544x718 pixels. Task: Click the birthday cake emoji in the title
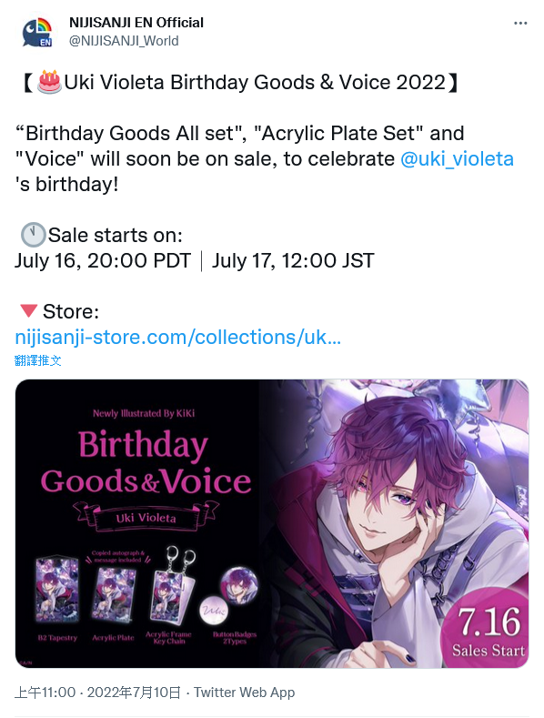point(49,83)
